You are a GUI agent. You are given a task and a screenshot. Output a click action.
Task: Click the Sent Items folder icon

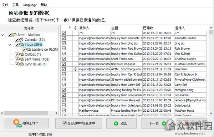21,59
